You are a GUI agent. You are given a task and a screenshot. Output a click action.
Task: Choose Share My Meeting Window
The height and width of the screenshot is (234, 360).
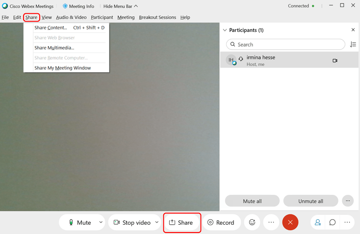point(62,68)
